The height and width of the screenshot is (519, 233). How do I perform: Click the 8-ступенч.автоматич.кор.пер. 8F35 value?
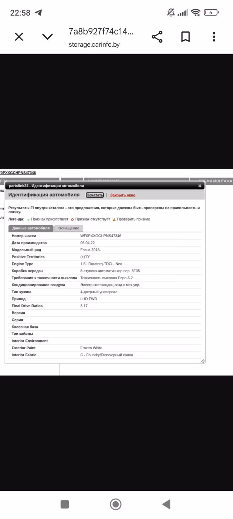[110, 271]
